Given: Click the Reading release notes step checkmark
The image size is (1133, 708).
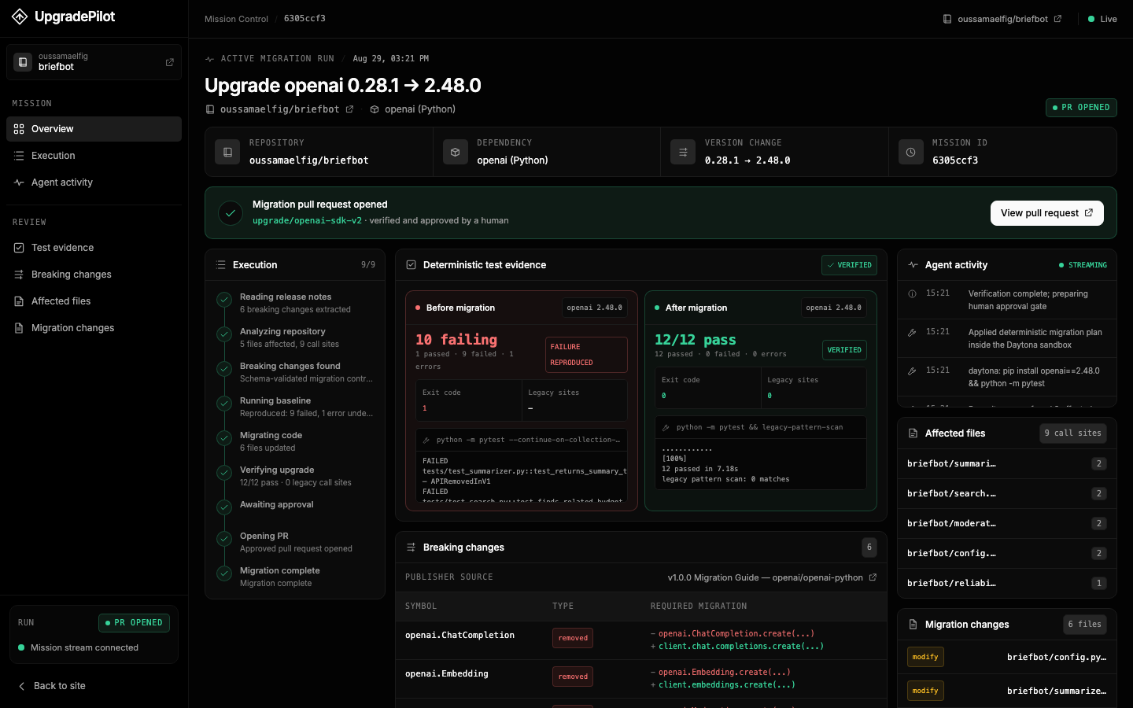Looking at the screenshot, I should [x=224, y=299].
